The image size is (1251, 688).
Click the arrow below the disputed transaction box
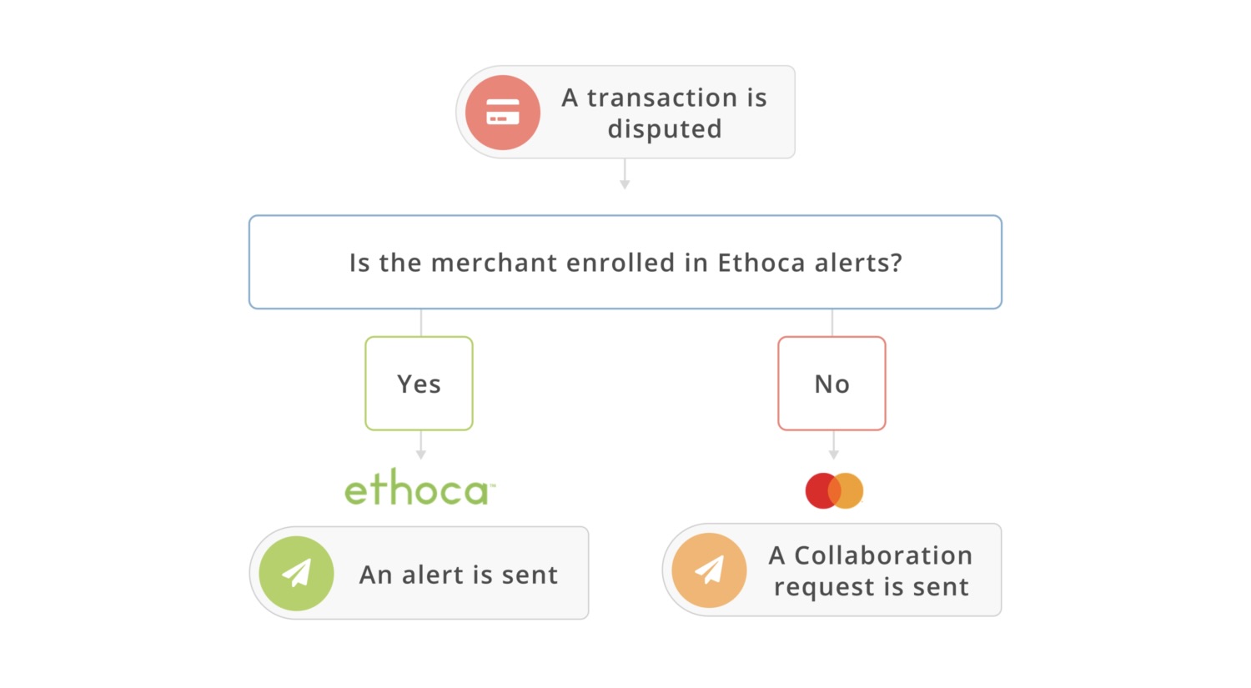point(625,183)
